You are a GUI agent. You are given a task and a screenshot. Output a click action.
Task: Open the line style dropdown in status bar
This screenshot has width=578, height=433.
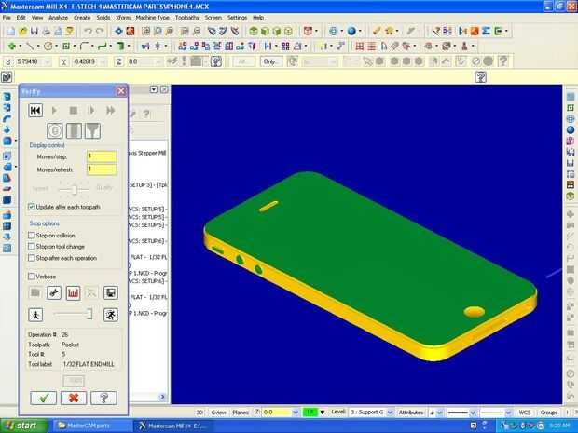coord(473,413)
